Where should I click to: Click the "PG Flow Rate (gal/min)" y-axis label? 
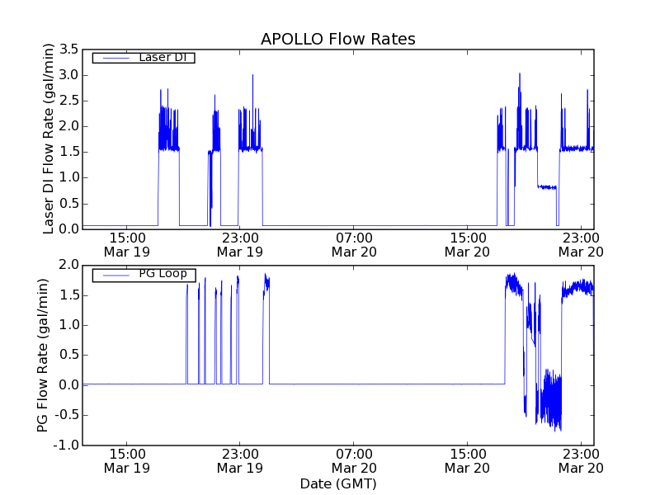pyautogui.click(x=43, y=355)
